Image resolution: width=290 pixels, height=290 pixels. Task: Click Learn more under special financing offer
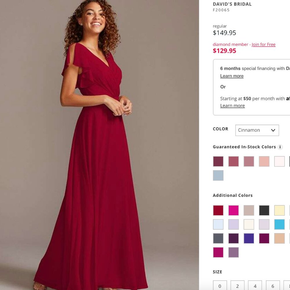[x=232, y=76]
